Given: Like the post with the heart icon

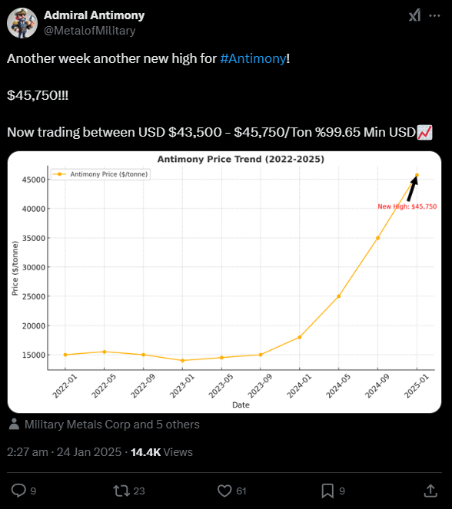Looking at the screenshot, I should click(x=224, y=491).
